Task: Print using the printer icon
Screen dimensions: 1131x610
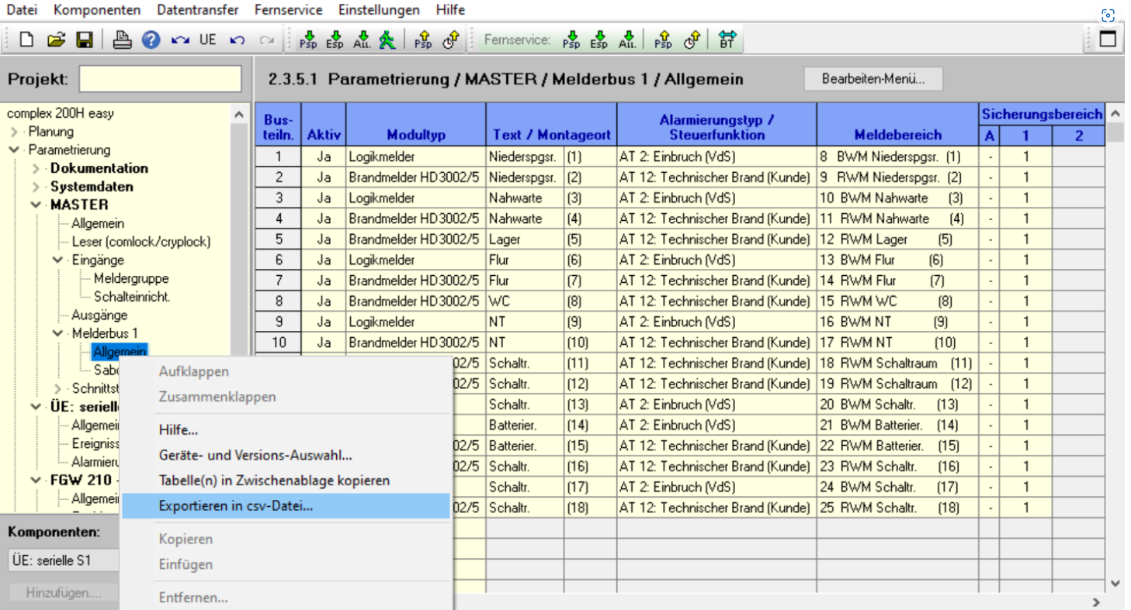Action: 123,40
